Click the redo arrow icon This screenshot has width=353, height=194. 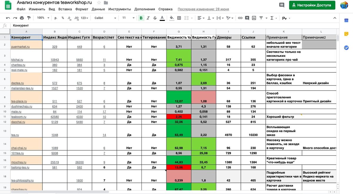pos(15,18)
